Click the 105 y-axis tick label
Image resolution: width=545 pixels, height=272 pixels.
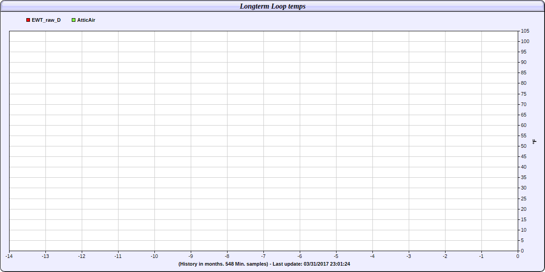tap(525, 31)
